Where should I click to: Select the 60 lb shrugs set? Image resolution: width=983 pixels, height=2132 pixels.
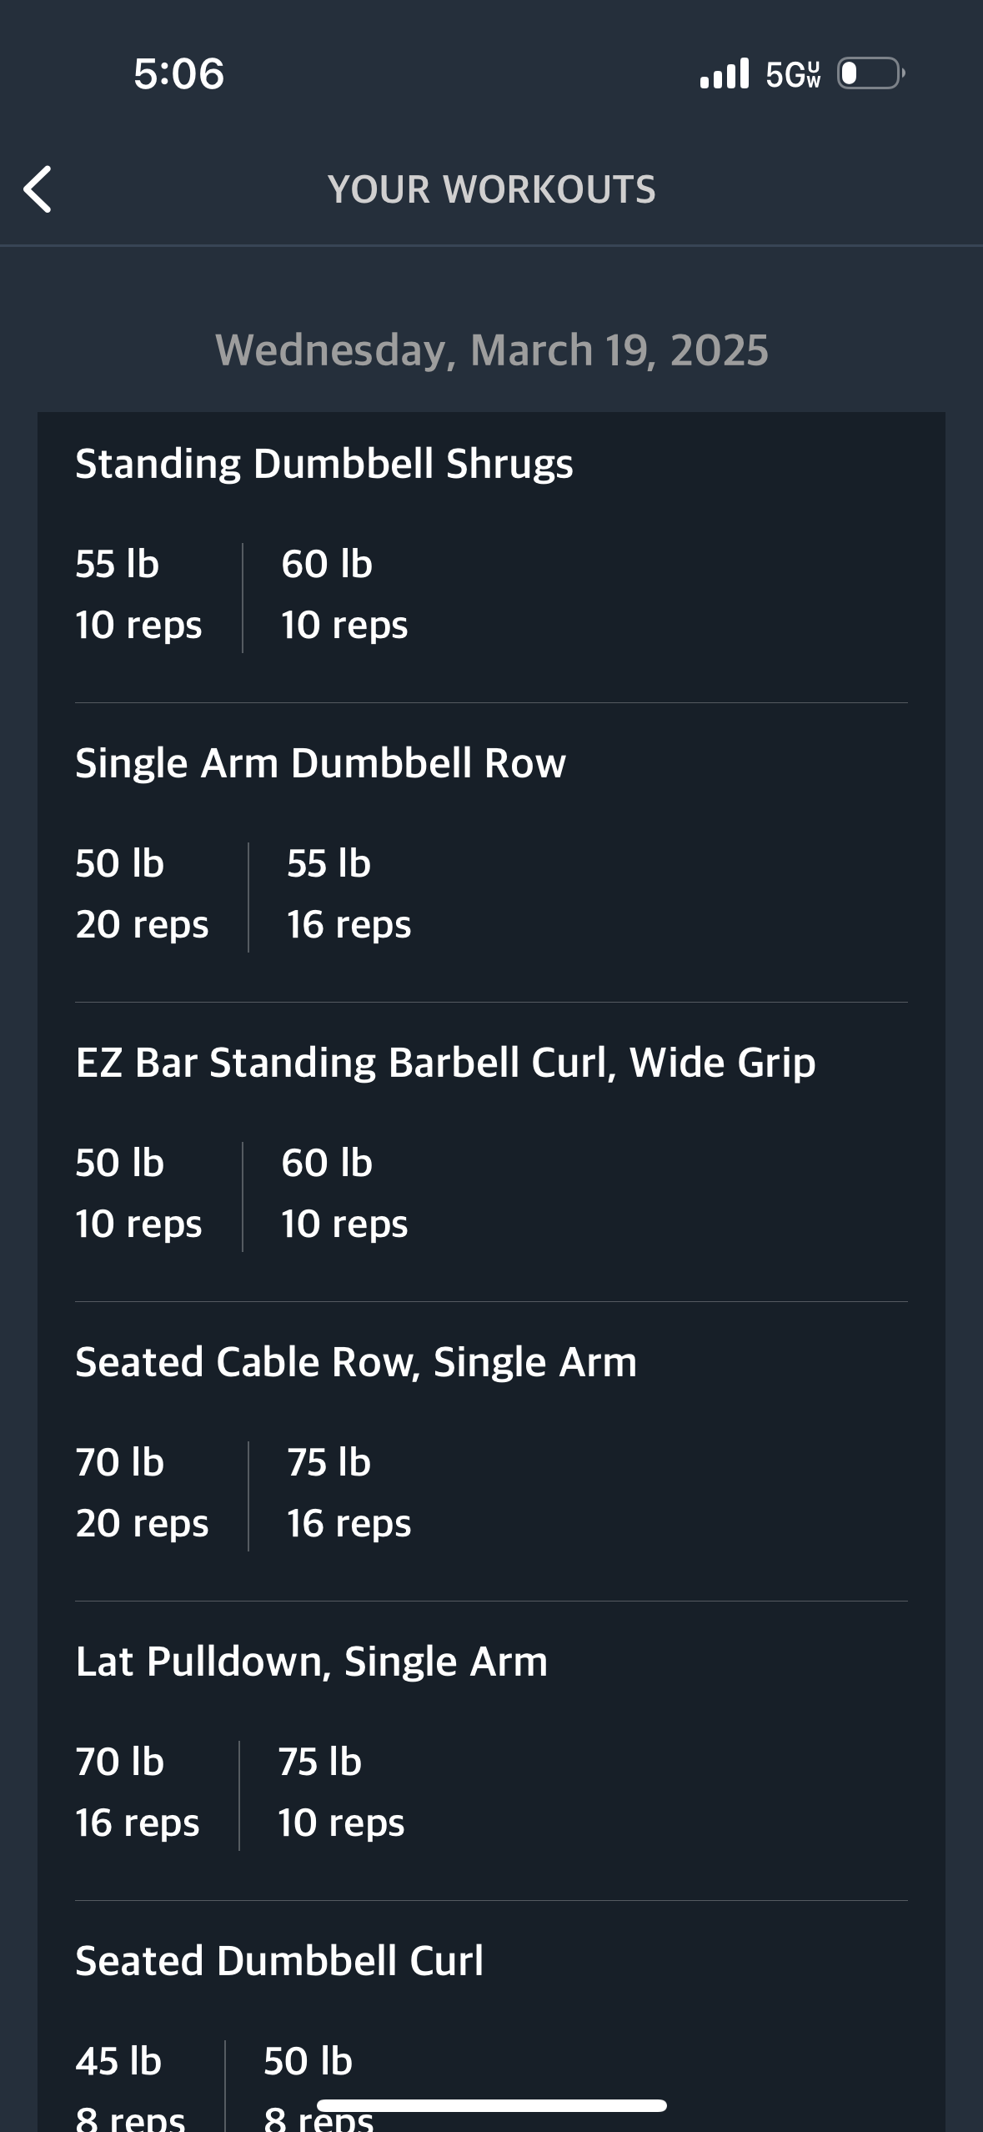[x=344, y=595]
